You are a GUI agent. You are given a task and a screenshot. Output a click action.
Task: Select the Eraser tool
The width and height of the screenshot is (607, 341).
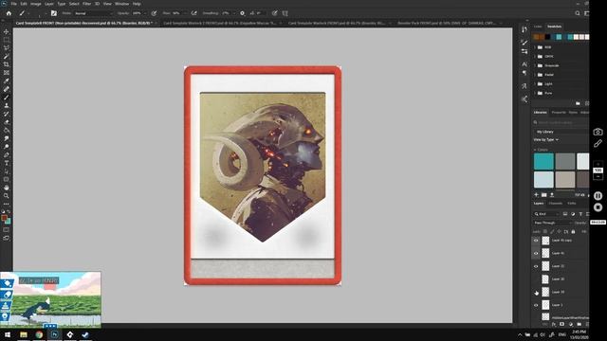(7, 122)
